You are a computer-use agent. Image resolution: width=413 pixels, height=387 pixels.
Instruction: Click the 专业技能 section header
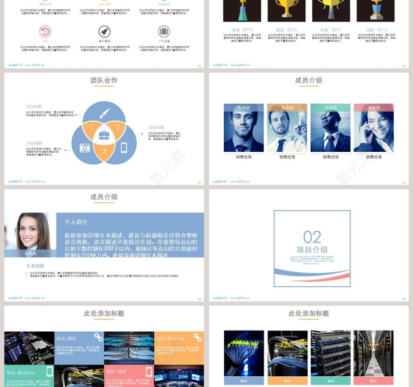tap(36, 264)
